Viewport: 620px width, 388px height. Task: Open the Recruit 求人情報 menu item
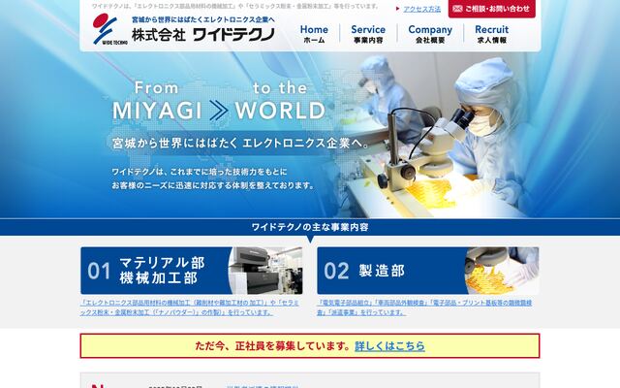click(x=491, y=34)
